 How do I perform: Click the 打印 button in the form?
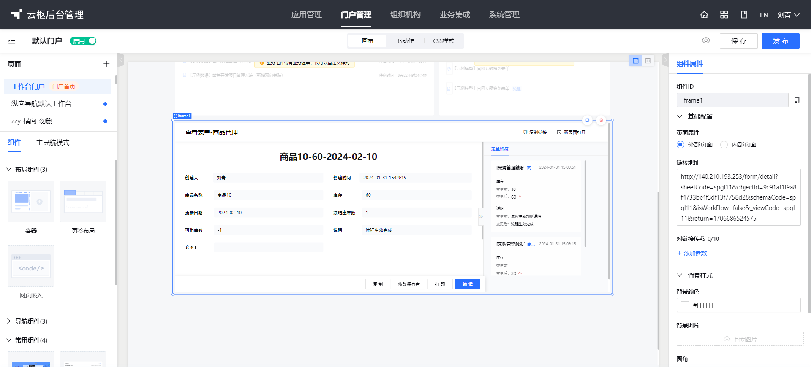(x=440, y=284)
